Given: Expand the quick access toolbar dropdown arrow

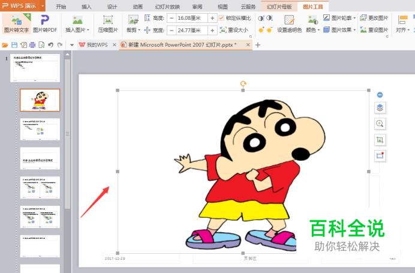Looking at the screenshot, I should point(72,45).
